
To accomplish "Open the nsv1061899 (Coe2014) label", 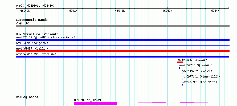I will tap(32, 48).
